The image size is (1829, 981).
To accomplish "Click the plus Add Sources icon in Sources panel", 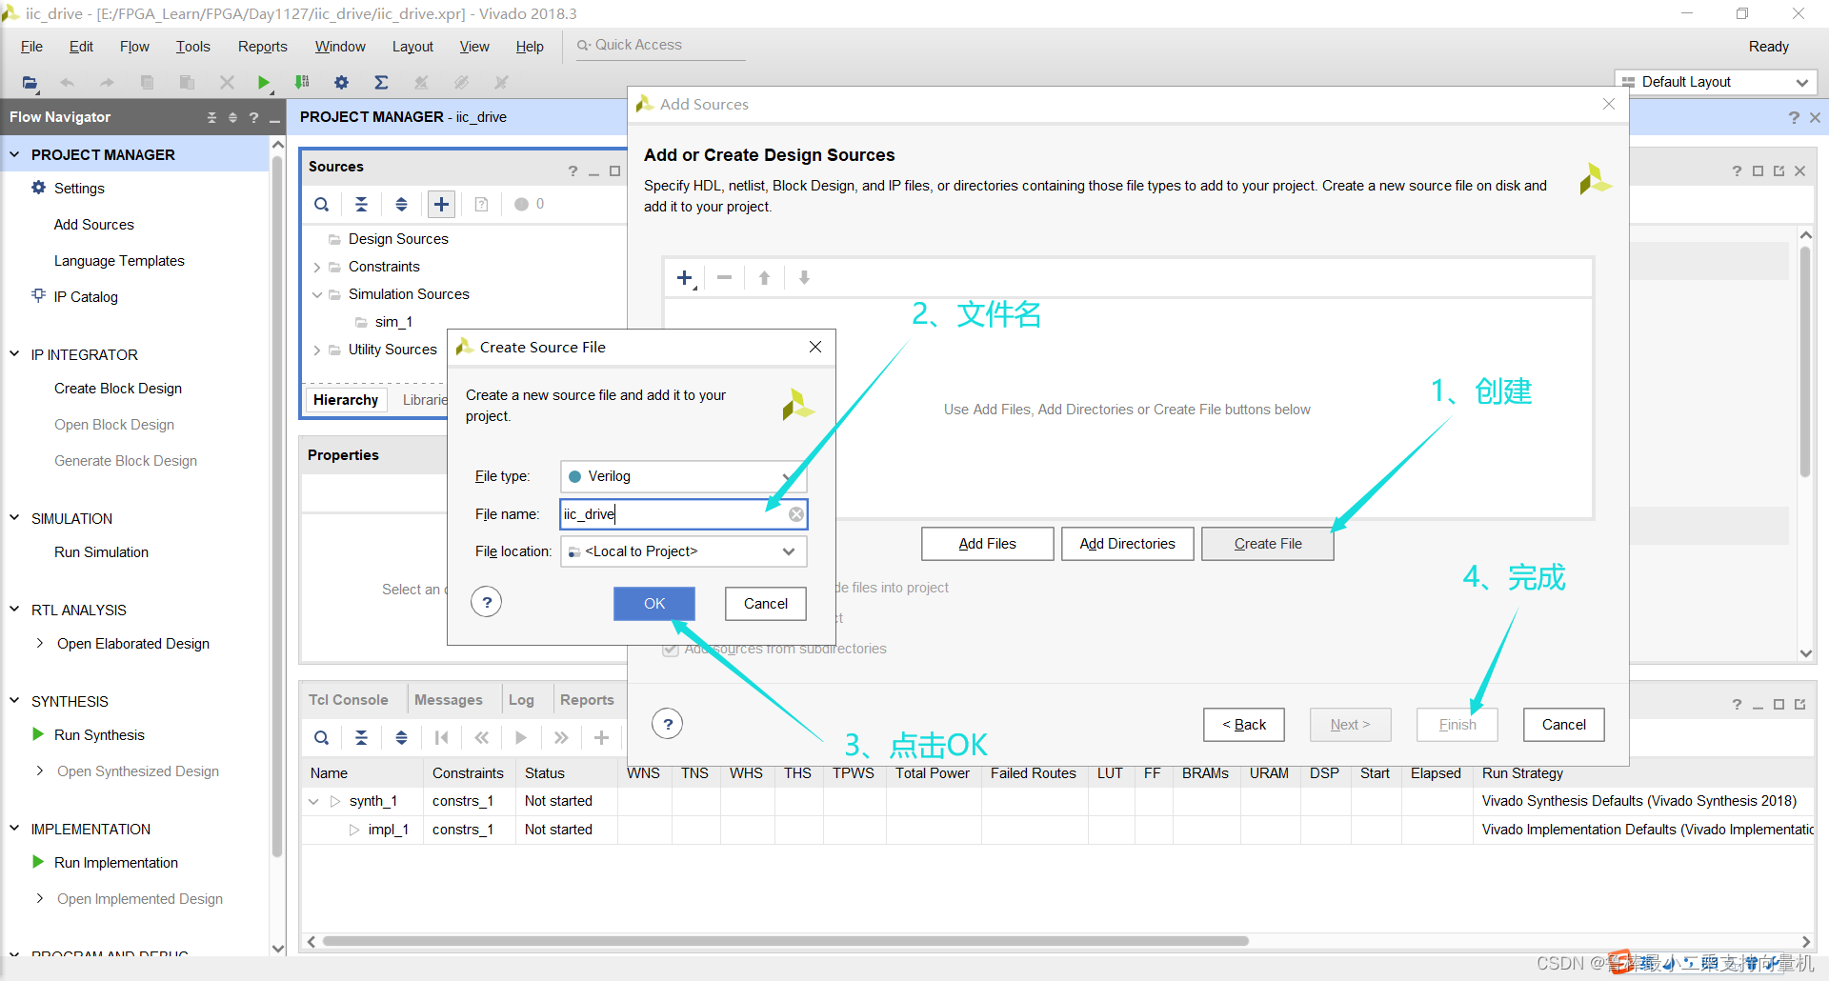I will [x=441, y=204].
